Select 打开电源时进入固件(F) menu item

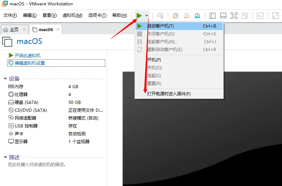coord(179,94)
